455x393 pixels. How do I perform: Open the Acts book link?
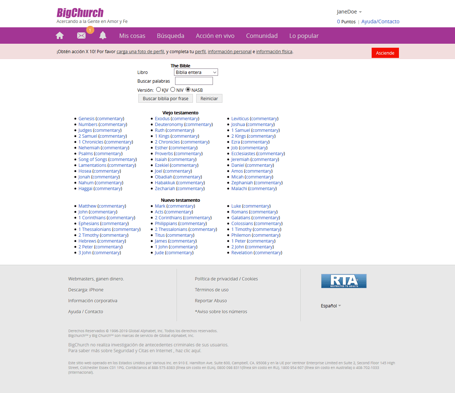tap(159, 212)
